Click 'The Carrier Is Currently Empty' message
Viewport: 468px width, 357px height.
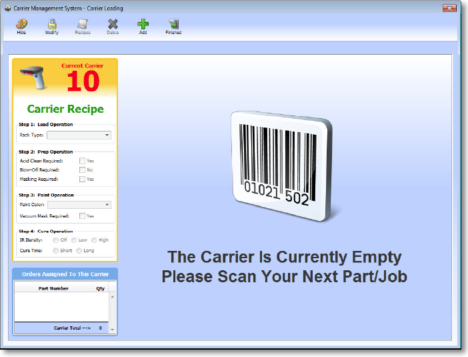285,257
